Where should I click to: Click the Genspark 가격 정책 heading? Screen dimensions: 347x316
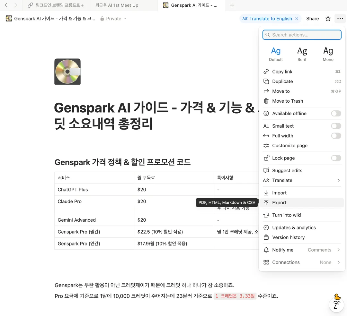(x=122, y=162)
